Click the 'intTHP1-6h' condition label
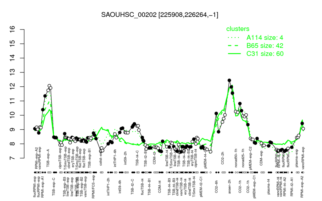The image size is (322, 201). [x=115, y=158]
